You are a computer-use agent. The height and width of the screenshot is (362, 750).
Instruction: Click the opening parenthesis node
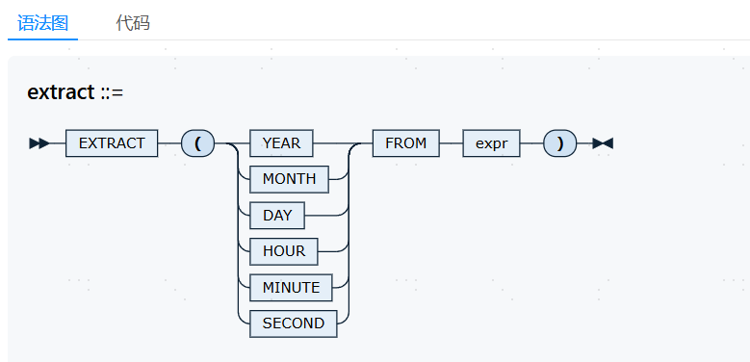click(x=197, y=143)
